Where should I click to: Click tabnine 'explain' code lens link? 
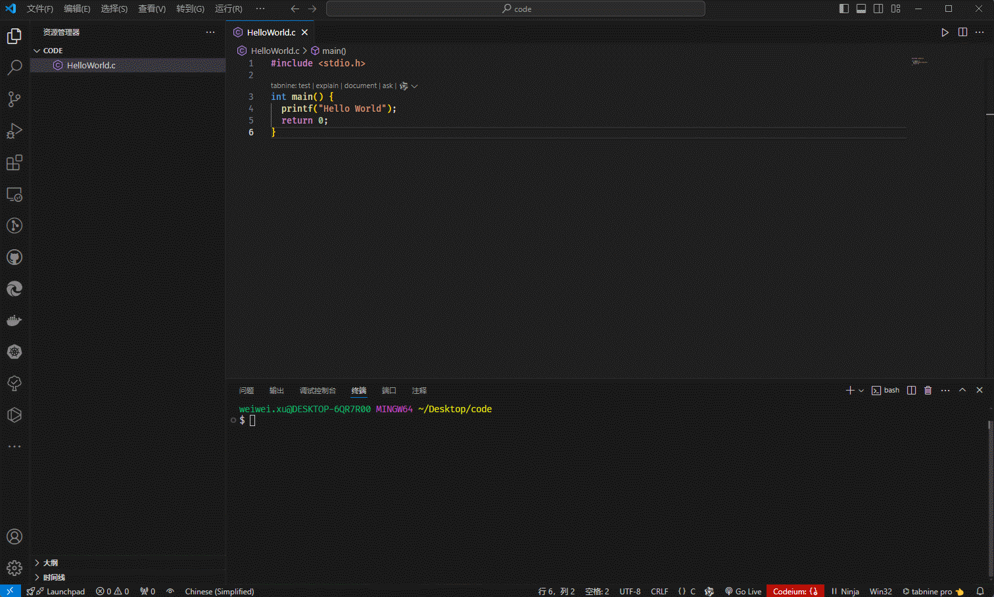coord(327,85)
